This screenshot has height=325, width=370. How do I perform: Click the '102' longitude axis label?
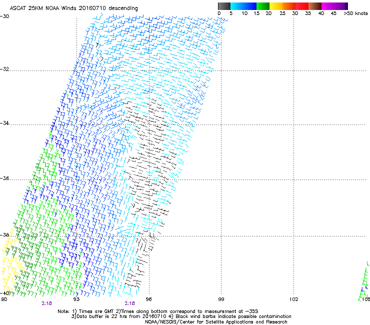pyautogui.click(x=294, y=299)
